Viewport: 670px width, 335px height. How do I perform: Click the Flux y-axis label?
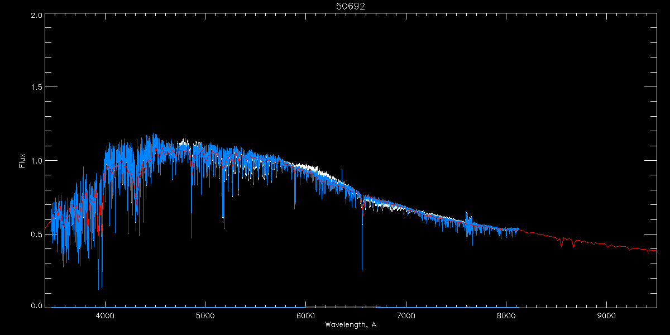coord(22,161)
